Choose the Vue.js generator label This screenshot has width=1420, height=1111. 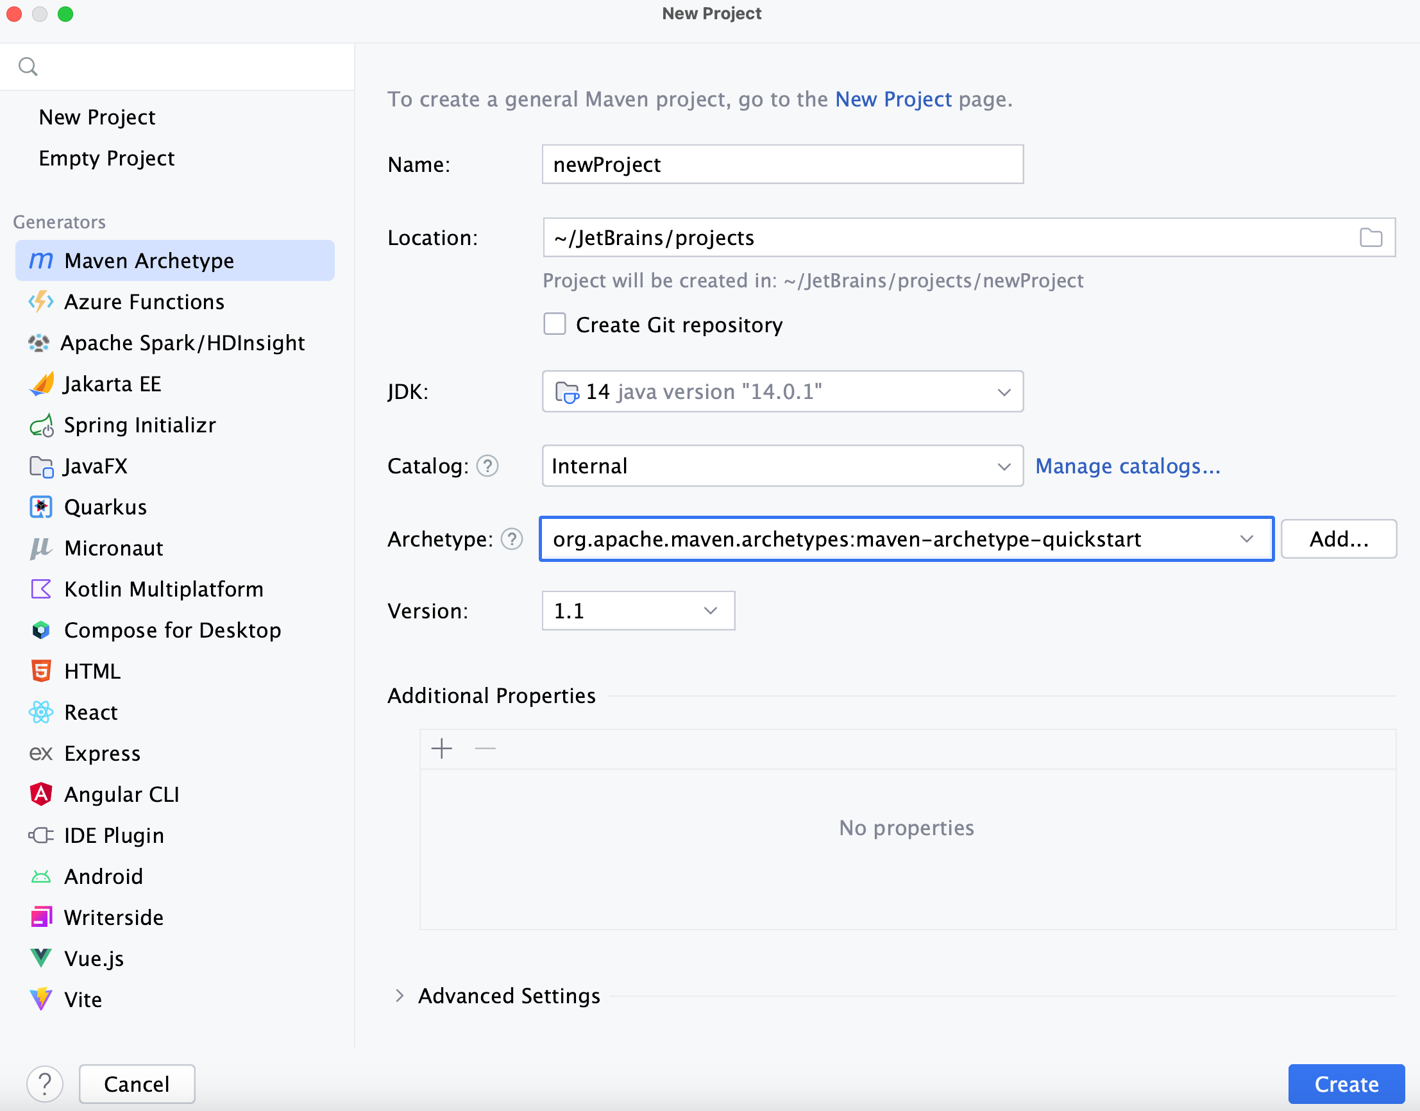(x=94, y=958)
